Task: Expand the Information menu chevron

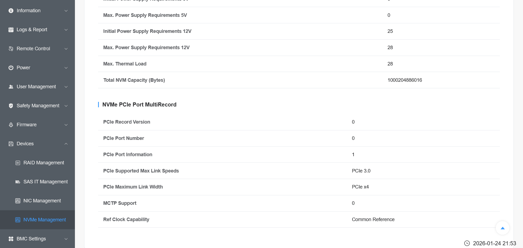Action: [x=66, y=11]
